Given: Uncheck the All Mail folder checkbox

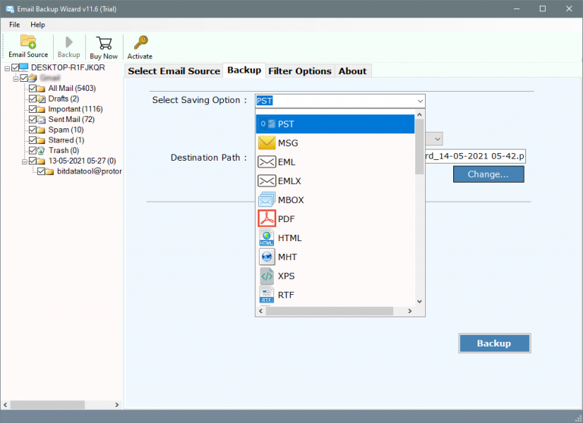Looking at the screenshot, I should pos(32,89).
